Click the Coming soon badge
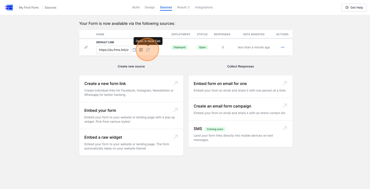This screenshot has width=370, height=189. coord(215,129)
